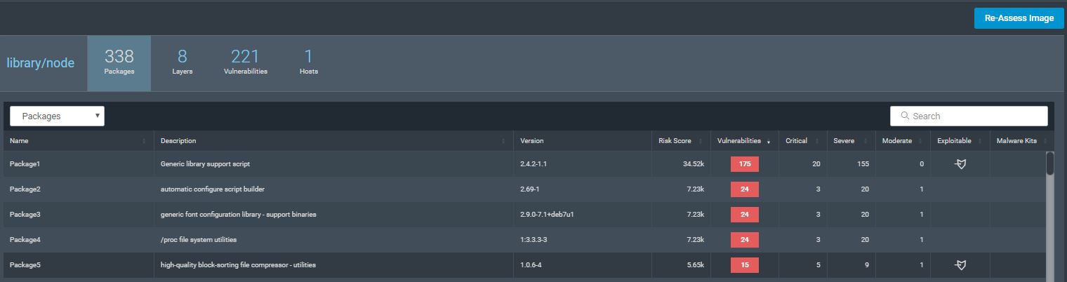Image resolution: width=1067 pixels, height=282 pixels.
Task: Open the 8 Layers tab
Action: point(183,63)
